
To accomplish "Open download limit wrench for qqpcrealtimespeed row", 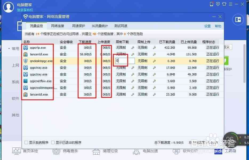I will (132, 88).
